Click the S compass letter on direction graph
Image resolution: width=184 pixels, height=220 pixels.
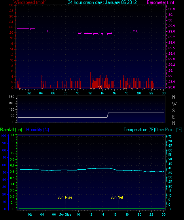[173, 111]
